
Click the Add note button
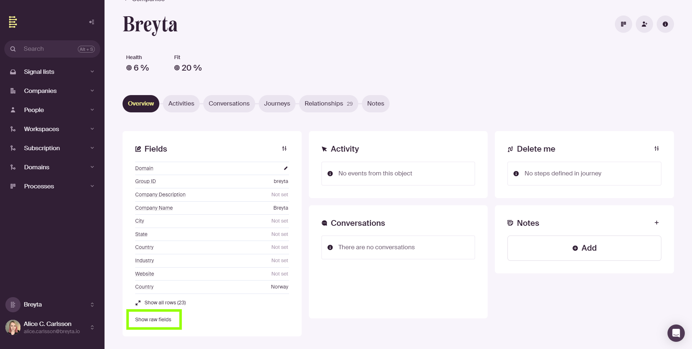coord(584,248)
